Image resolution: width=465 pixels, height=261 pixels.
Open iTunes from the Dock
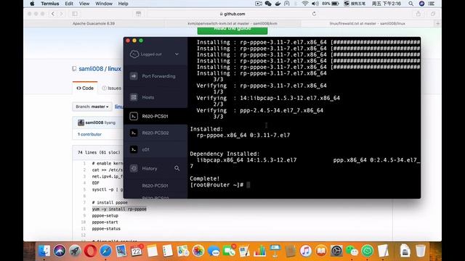click(x=306, y=251)
